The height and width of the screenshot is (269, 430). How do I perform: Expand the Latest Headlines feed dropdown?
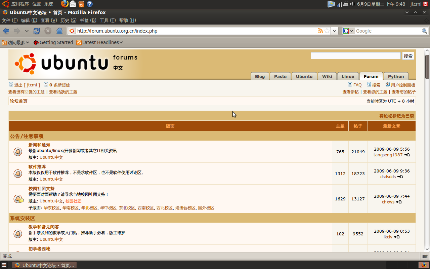(100, 42)
